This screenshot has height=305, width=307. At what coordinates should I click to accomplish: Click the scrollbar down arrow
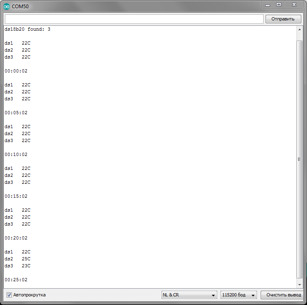tap(300, 285)
